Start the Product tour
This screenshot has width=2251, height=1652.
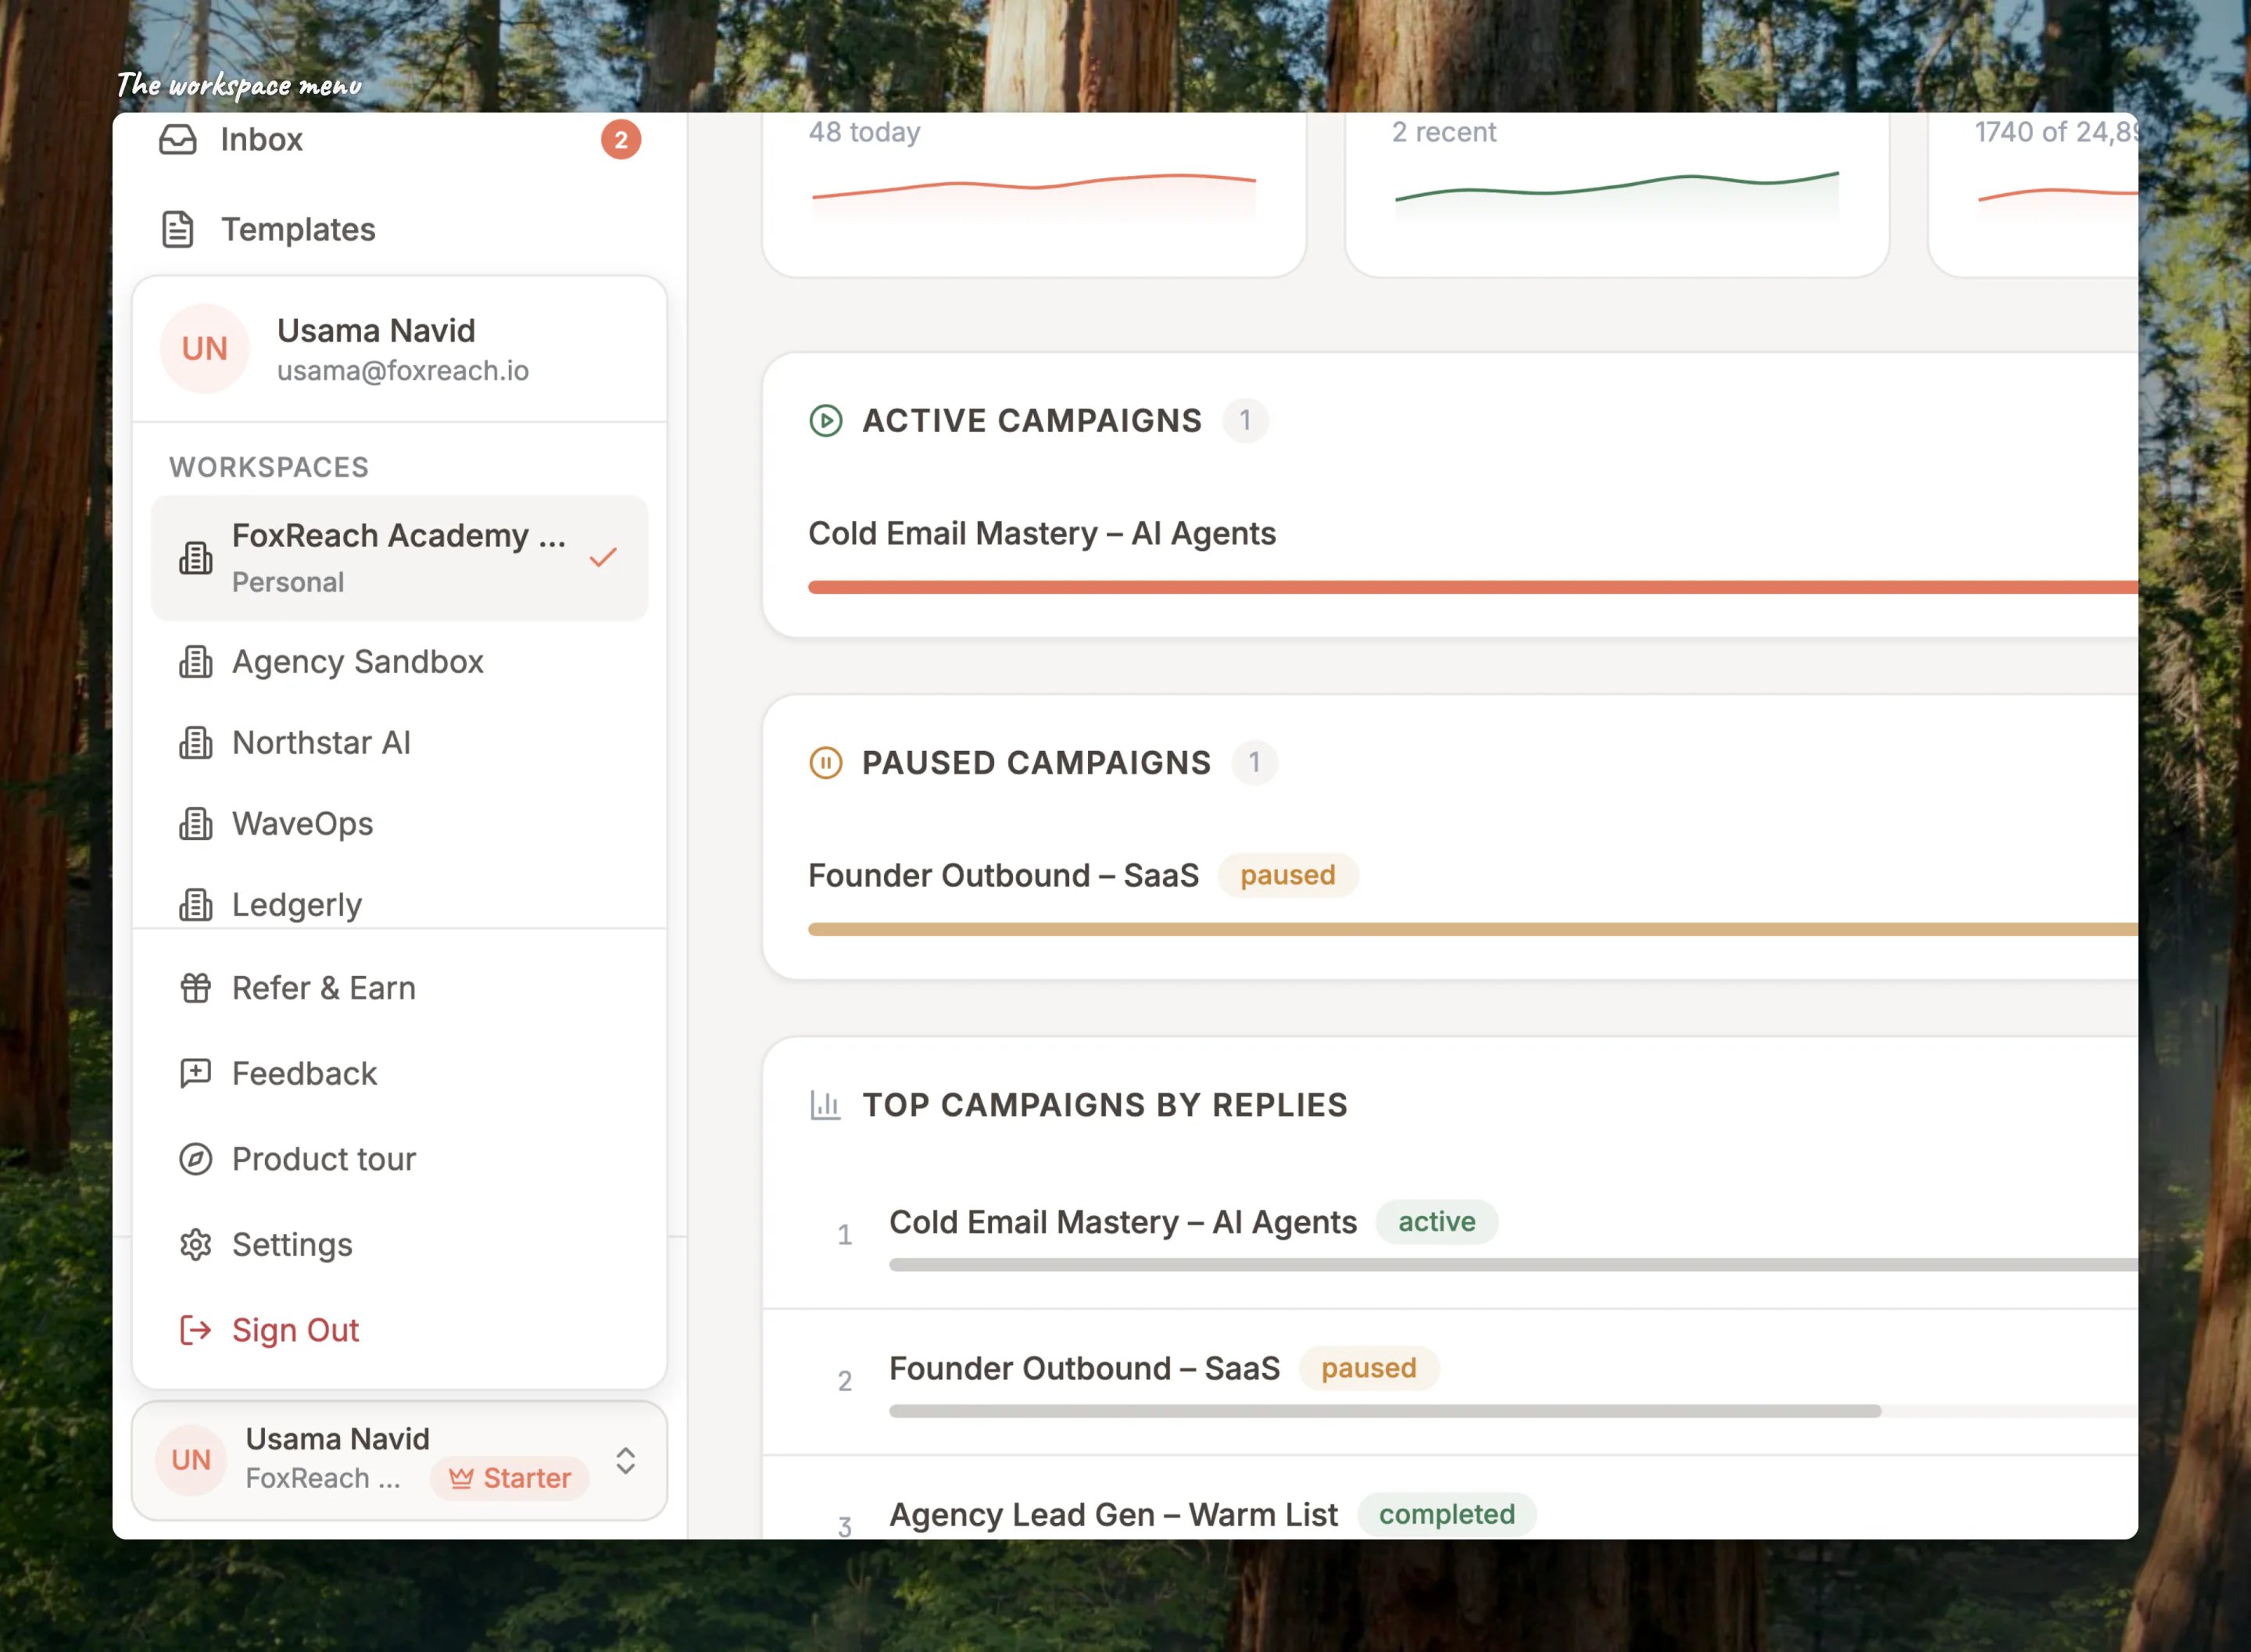pyautogui.click(x=399, y=1159)
